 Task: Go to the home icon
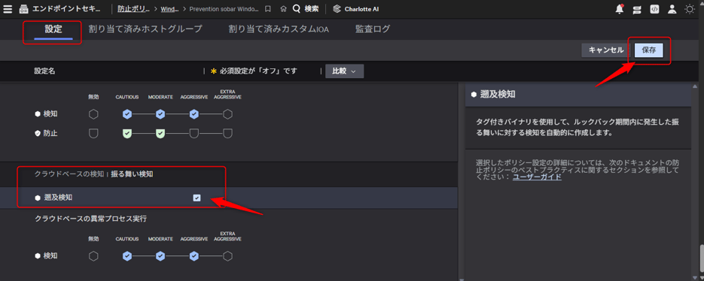(x=283, y=9)
